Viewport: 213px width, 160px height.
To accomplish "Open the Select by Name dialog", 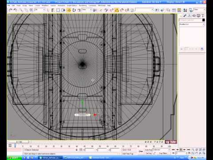I will point(53,10).
